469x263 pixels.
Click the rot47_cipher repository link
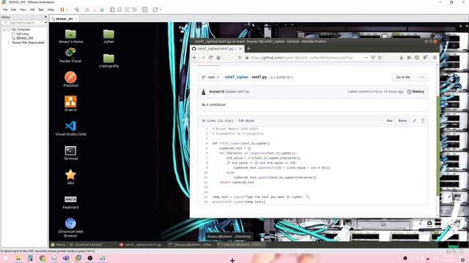[236, 77]
